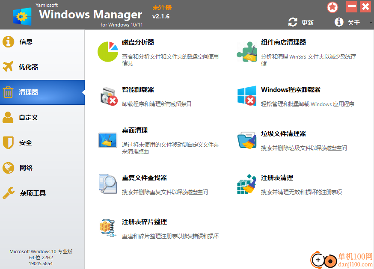Viewport: 374px width, 269px height.
Task: Open the 垃圾文件清理器 title
Action: [x=283, y=133]
